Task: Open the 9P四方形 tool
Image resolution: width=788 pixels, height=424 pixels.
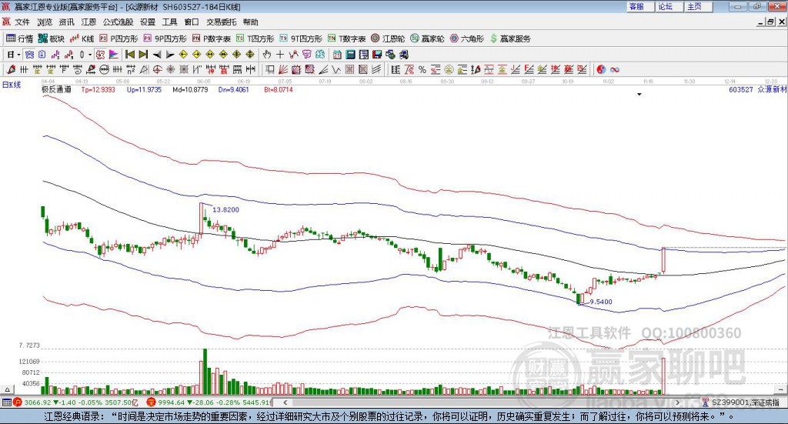Action: pos(165,38)
